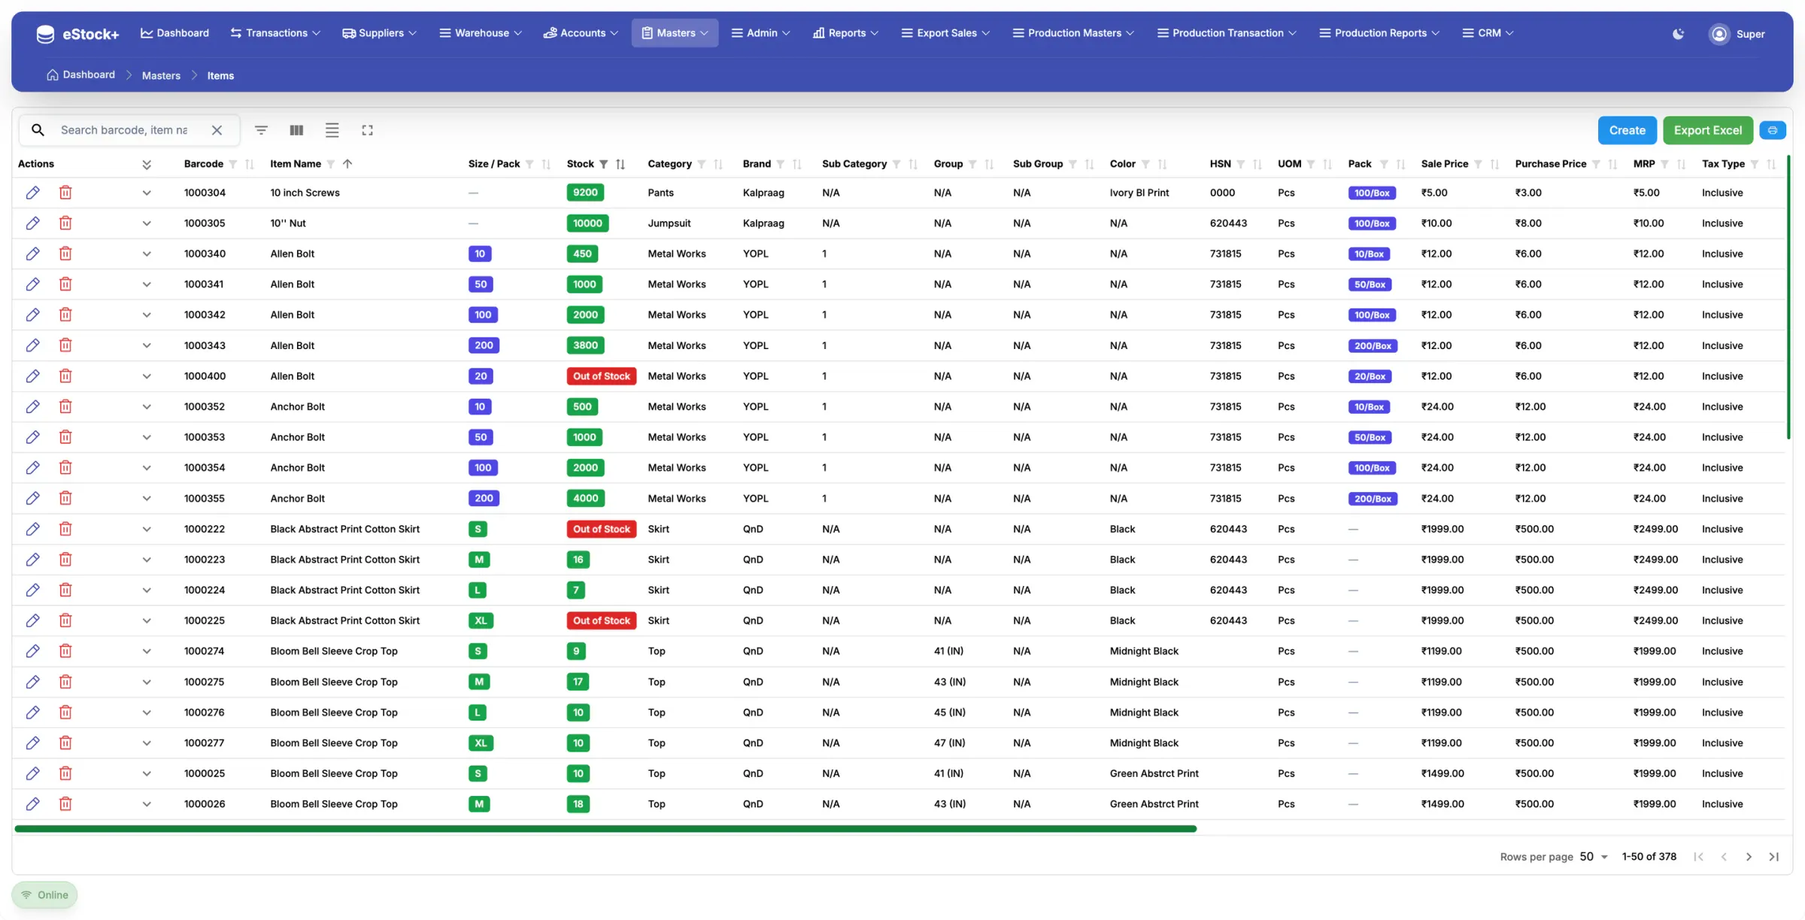Click the Create button
Screen dimensions: 1805x920
pyautogui.click(x=1627, y=130)
